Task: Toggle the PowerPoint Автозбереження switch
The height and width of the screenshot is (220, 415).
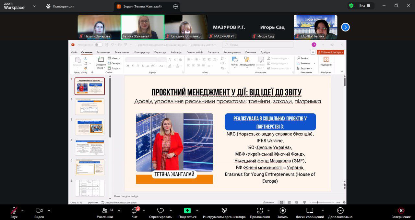Action: [x=99, y=45]
